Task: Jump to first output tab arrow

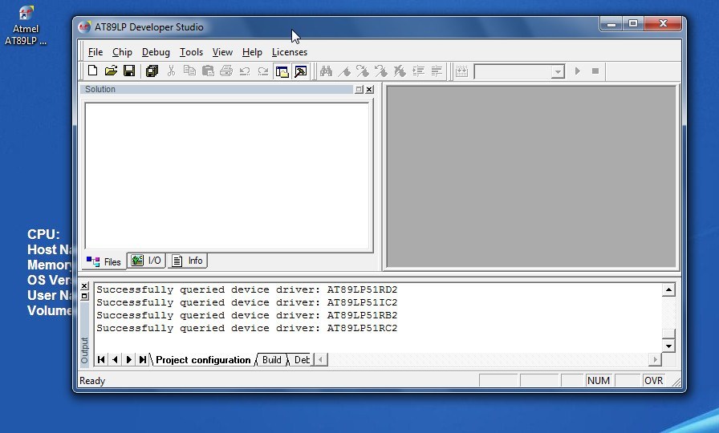Action: (101, 360)
